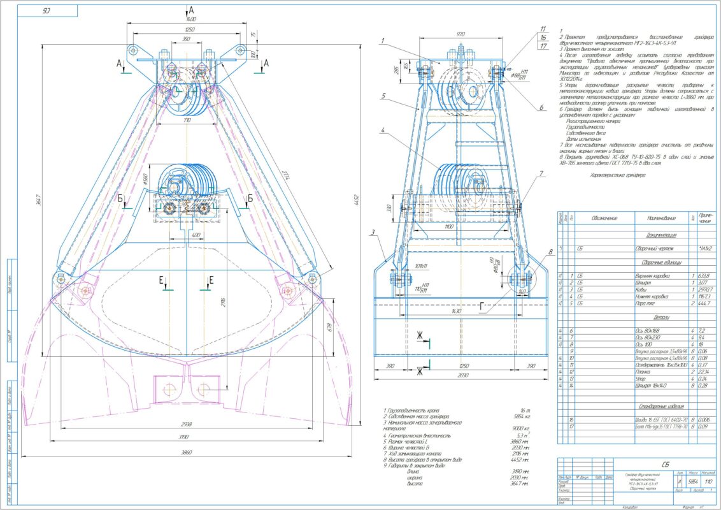
Task: Click the 'Пара тяг' table cell
Action: (645, 304)
